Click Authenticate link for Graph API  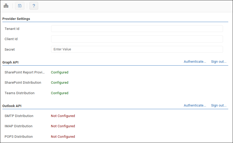pyautogui.click(x=195, y=62)
